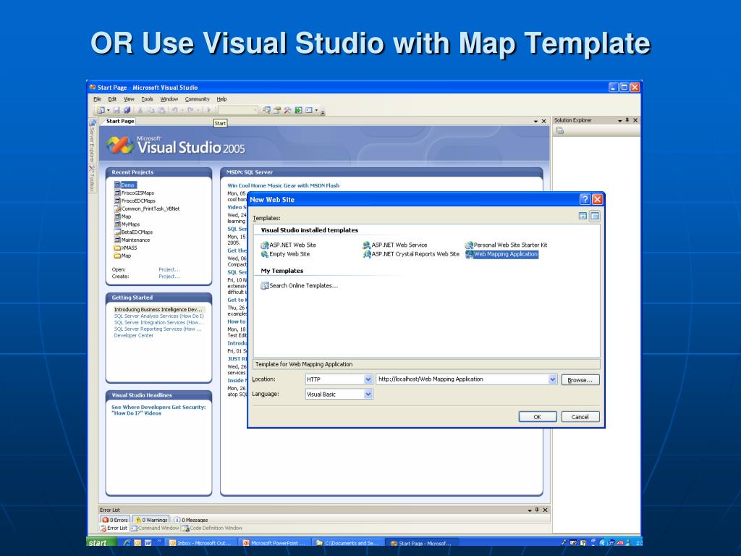Switch to Command Window tab
741x556 pixels.
pyautogui.click(x=155, y=528)
